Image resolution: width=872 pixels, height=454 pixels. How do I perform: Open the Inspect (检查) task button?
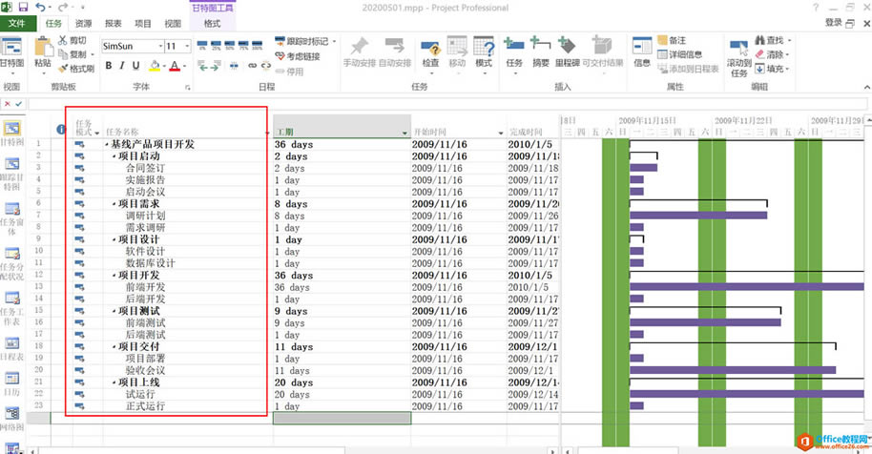click(x=431, y=54)
